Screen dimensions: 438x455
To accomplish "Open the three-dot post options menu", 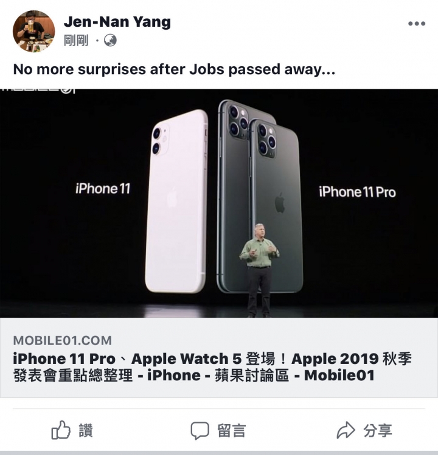I will tap(417, 24).
